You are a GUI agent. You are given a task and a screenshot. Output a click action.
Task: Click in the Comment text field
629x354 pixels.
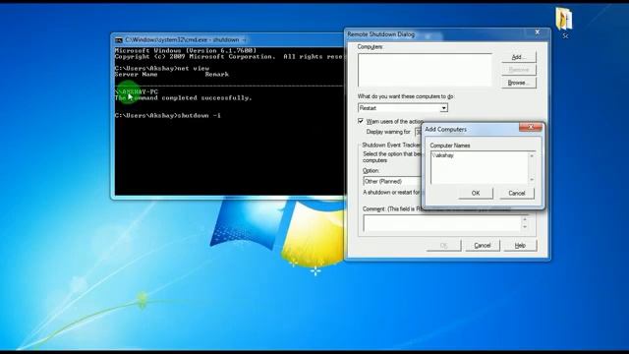click(x=442, y=223)
